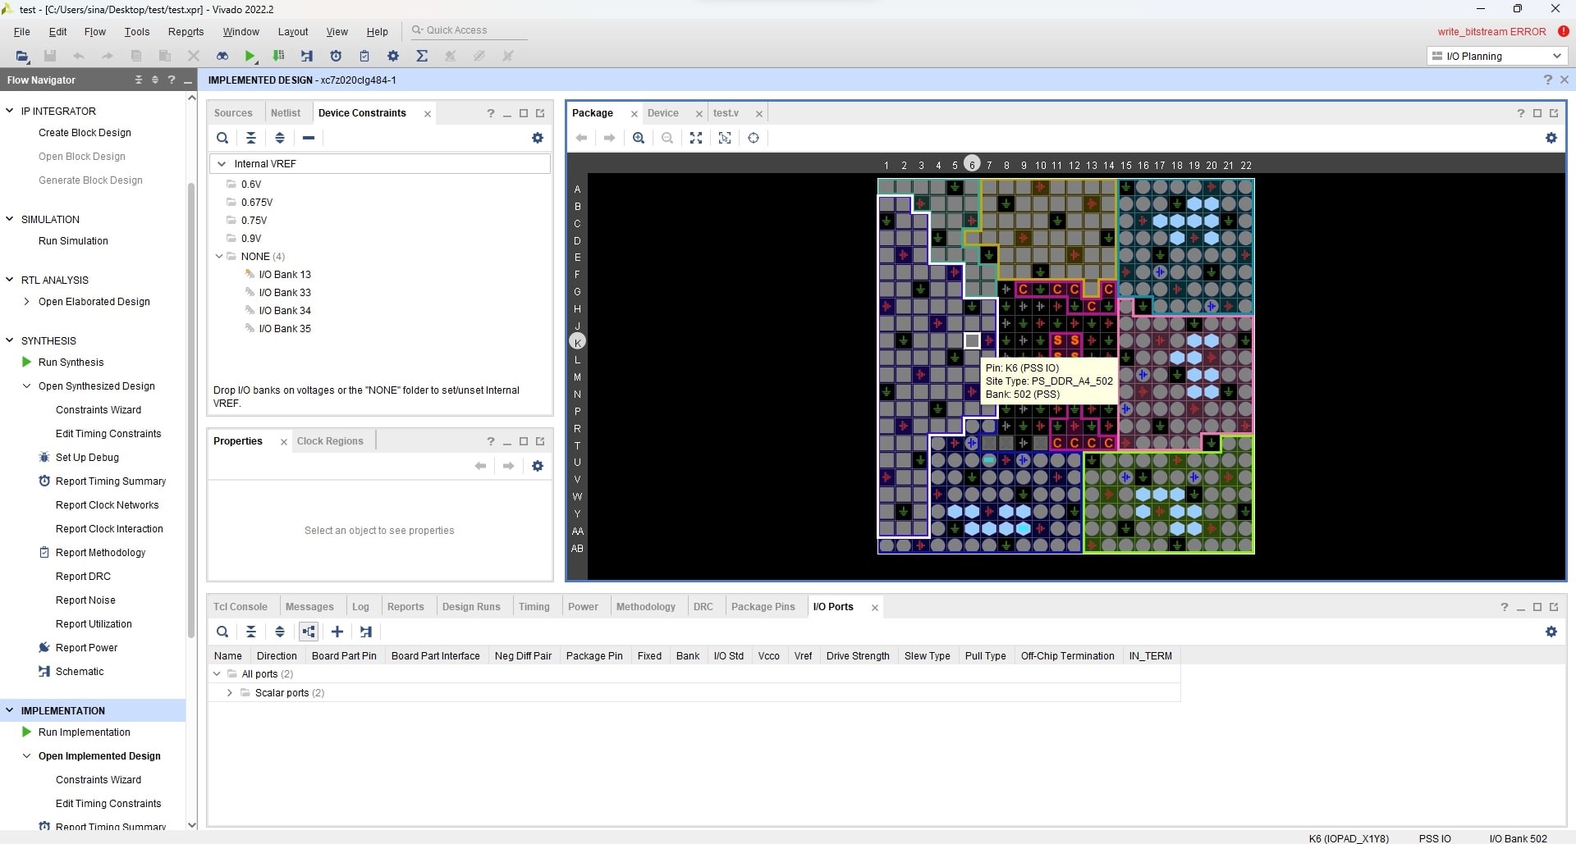1576x844 pixels.
Task: Click search icon in I/O Ports panel
Action: click(x=222, y=632)
